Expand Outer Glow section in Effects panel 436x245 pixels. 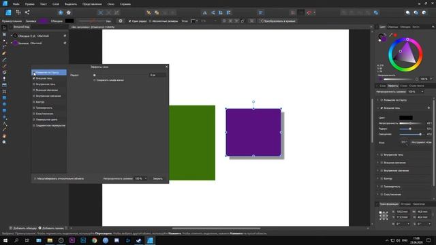(377, 163)
